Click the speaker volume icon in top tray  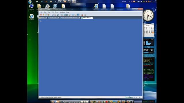click(x=139, y=1)
